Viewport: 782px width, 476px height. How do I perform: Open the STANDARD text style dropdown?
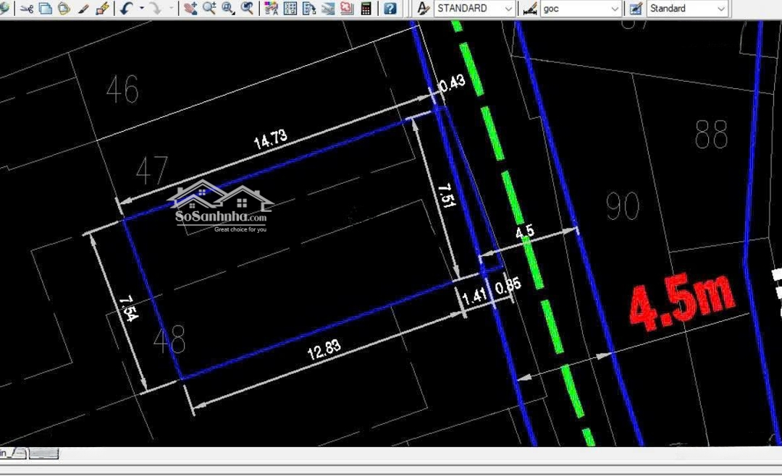pos(508,9)
